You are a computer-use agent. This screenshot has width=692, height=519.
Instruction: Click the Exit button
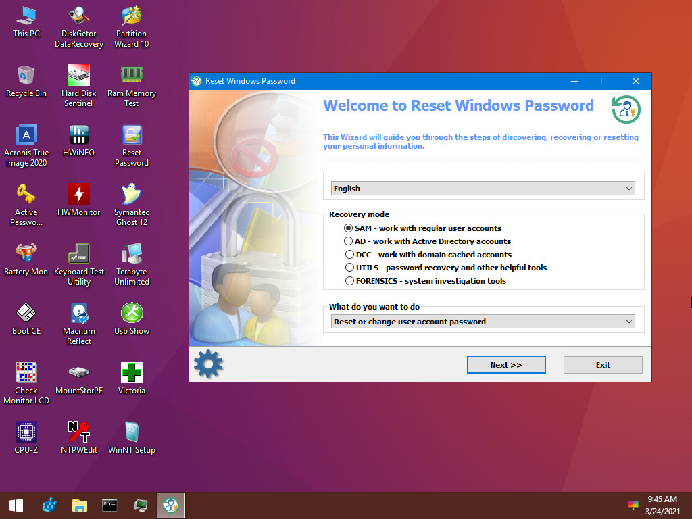click(x=603, y=365)
